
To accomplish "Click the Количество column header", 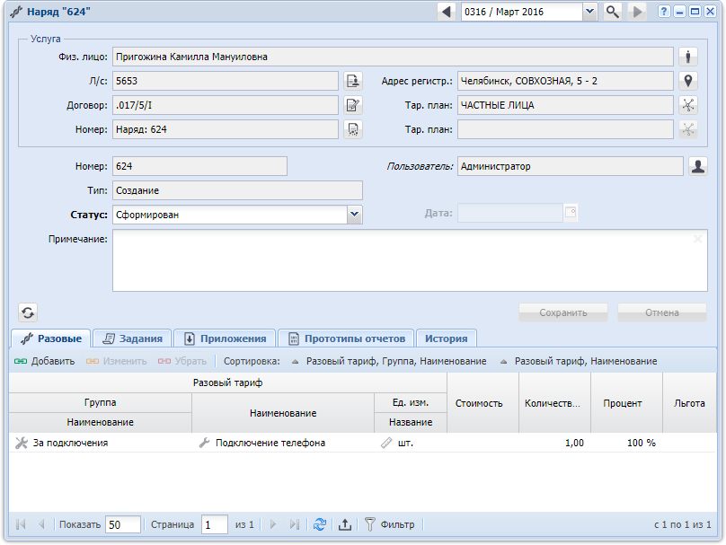I will coord(554,403).
